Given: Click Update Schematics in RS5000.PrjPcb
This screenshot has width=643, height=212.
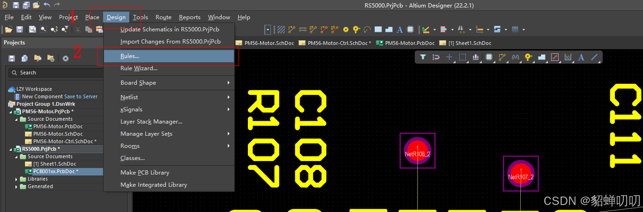Looking at the screenshot, I should coord(169,29).
